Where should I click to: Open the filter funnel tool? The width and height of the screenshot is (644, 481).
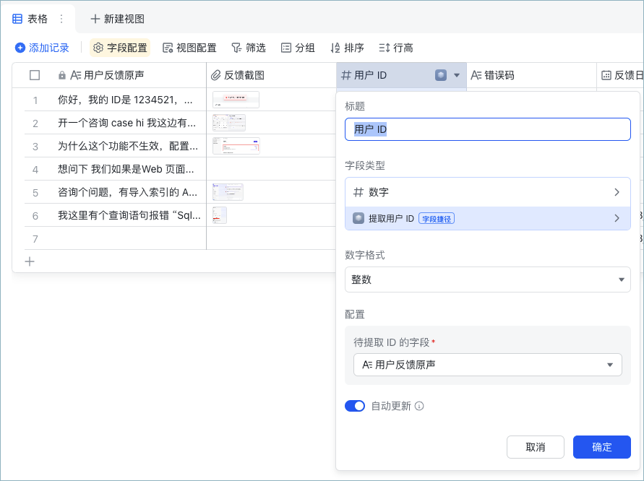[236, 48]
